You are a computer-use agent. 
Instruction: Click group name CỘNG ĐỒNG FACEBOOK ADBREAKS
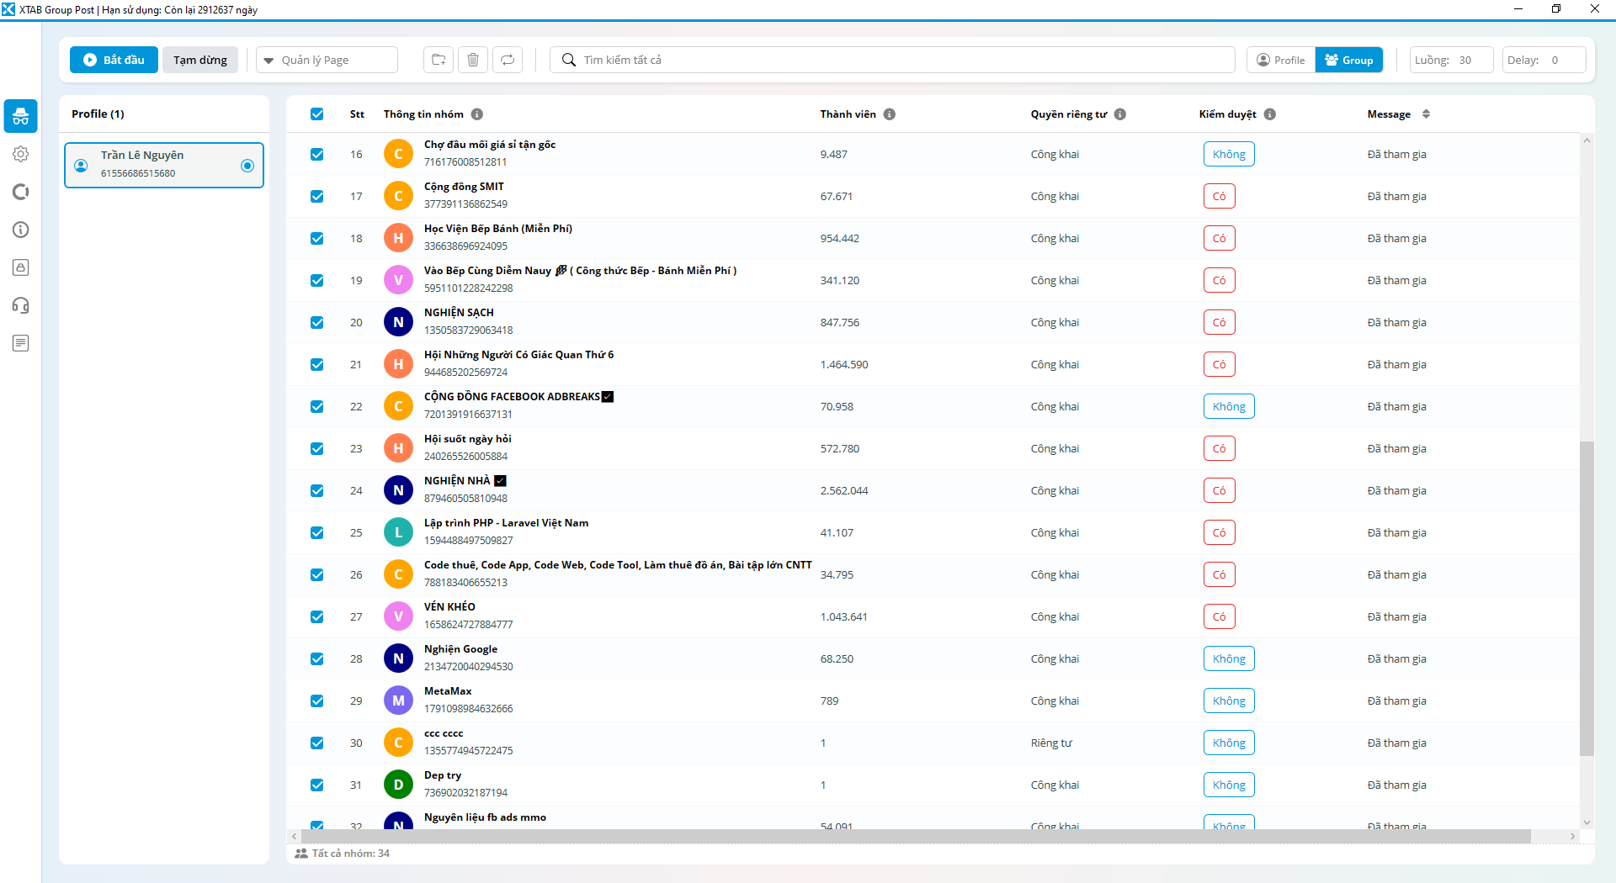click(512, 397)
